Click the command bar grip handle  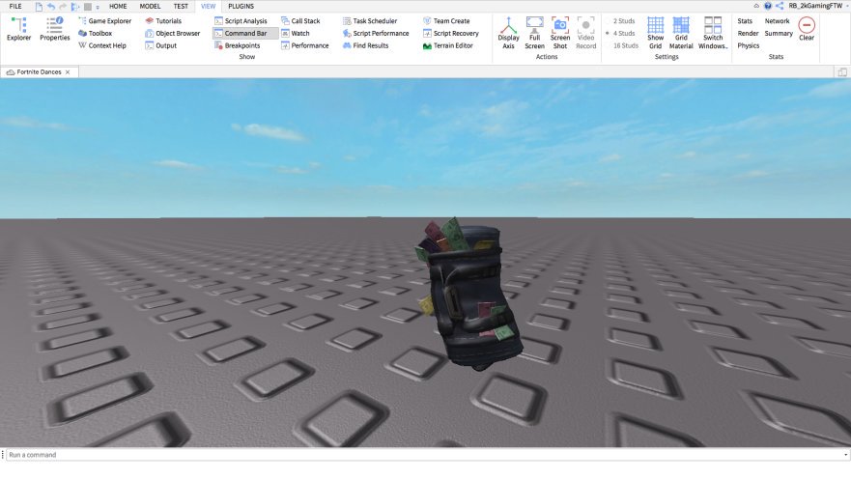pos(3,455)
